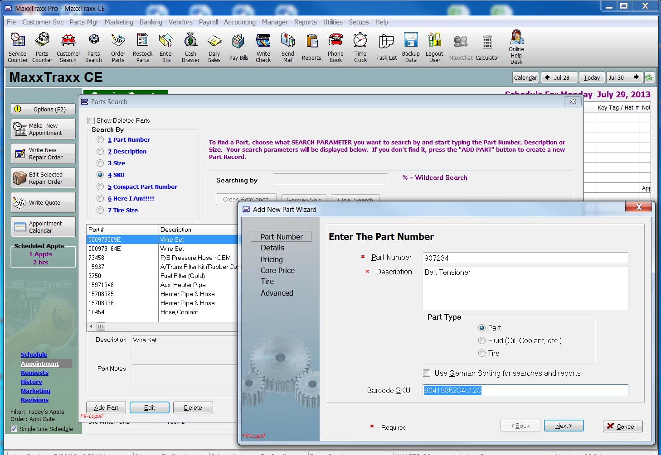Click Delete button in Parts Search

[x=193, y=407]
